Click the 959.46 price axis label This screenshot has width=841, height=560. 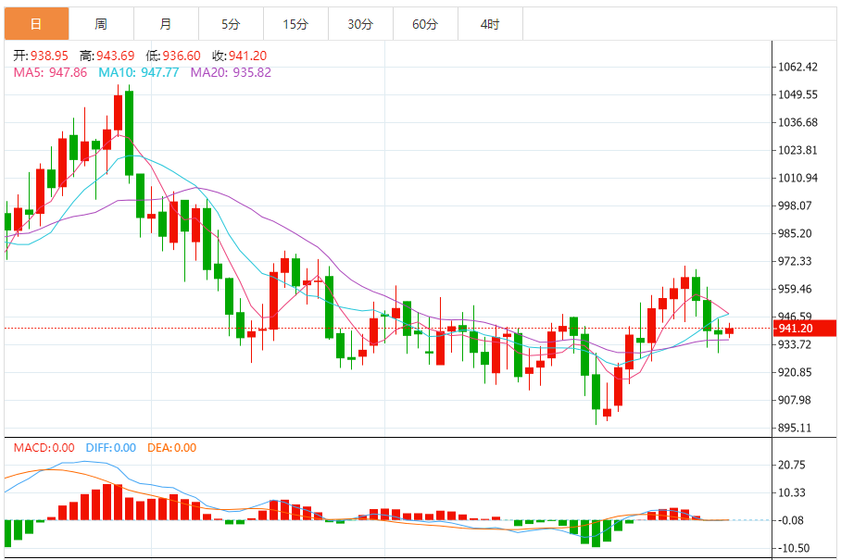click(795, 290)
